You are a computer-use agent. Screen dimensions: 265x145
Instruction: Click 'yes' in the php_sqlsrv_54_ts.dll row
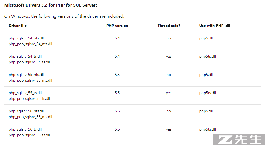pyautogui.click(x=169, y=57)
